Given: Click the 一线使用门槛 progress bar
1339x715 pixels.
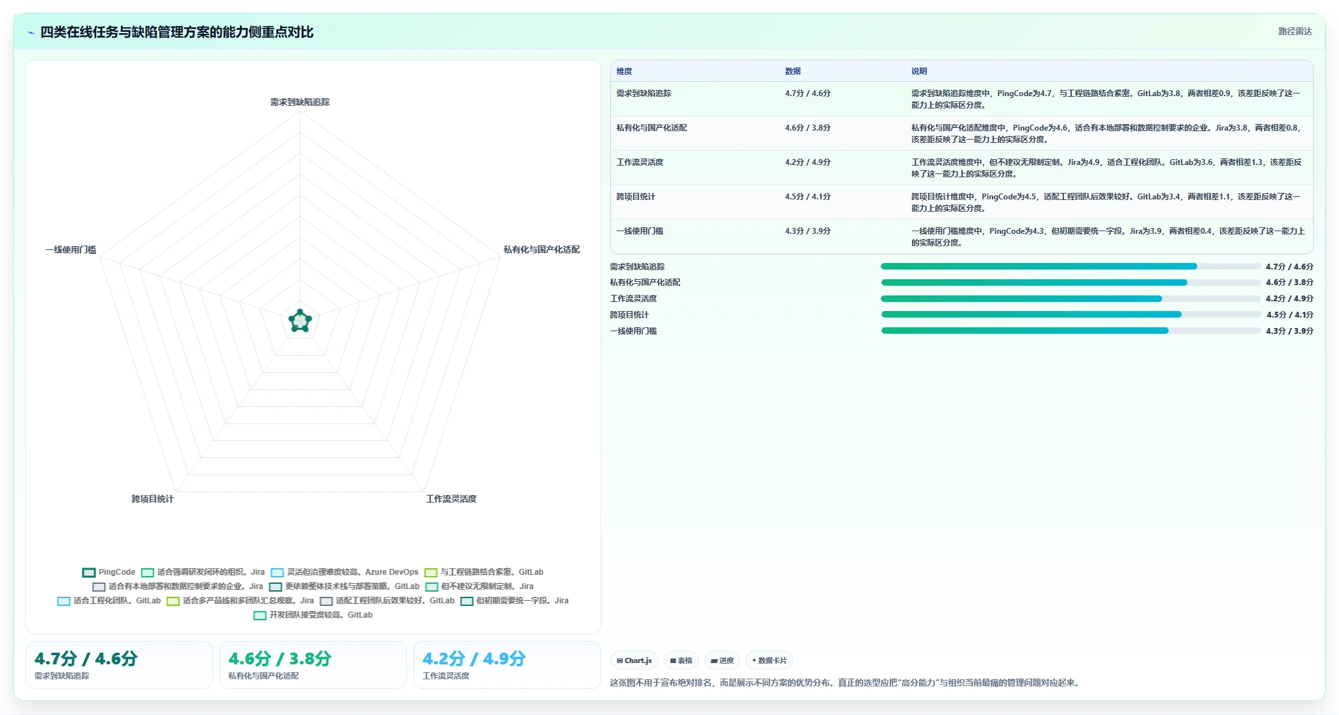Looking at the screenshot, I should (1071, 331).
